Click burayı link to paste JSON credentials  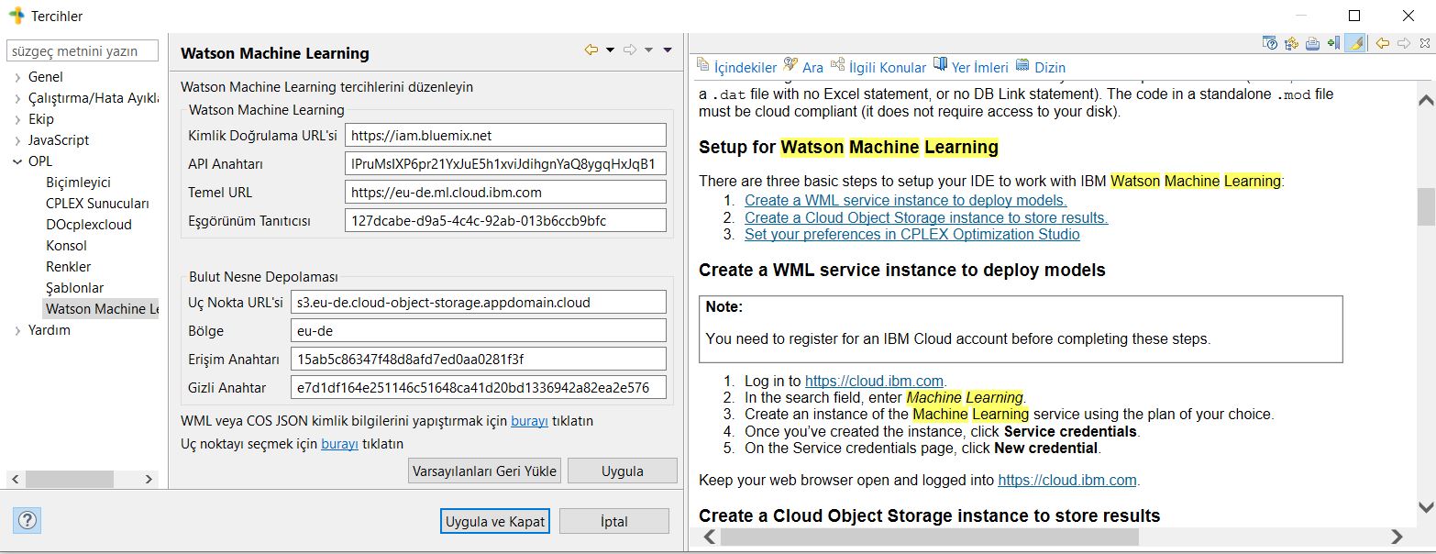click(529, 421)
